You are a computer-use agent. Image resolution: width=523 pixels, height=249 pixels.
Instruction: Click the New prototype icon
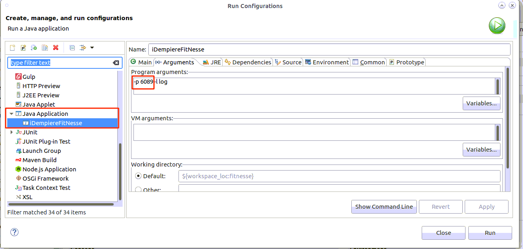[23, 47]
